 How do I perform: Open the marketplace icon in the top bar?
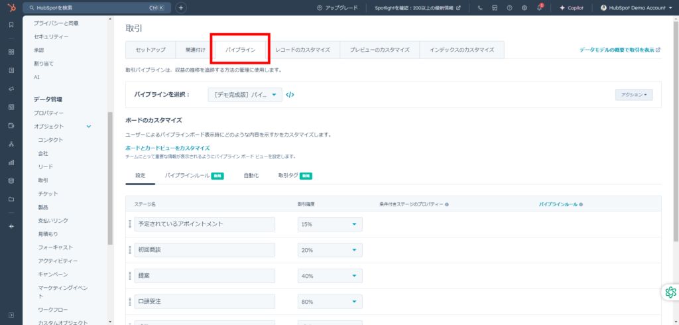click(x=495, y=8)
